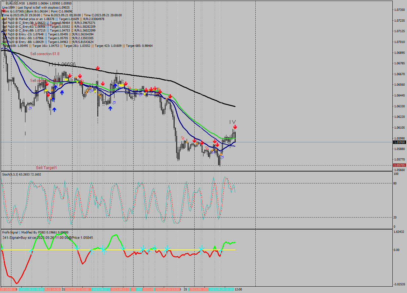Click the Profit-Signal indicator title
407x293 pixels.
point(10,232)
